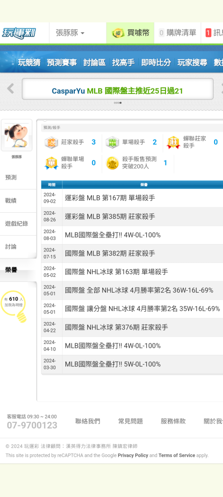Click the previous arrow on the banner carousel

tap(10, 88)
